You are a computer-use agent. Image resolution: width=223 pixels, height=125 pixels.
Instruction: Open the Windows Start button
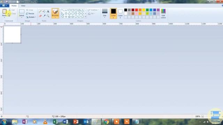tap(4, 122)
